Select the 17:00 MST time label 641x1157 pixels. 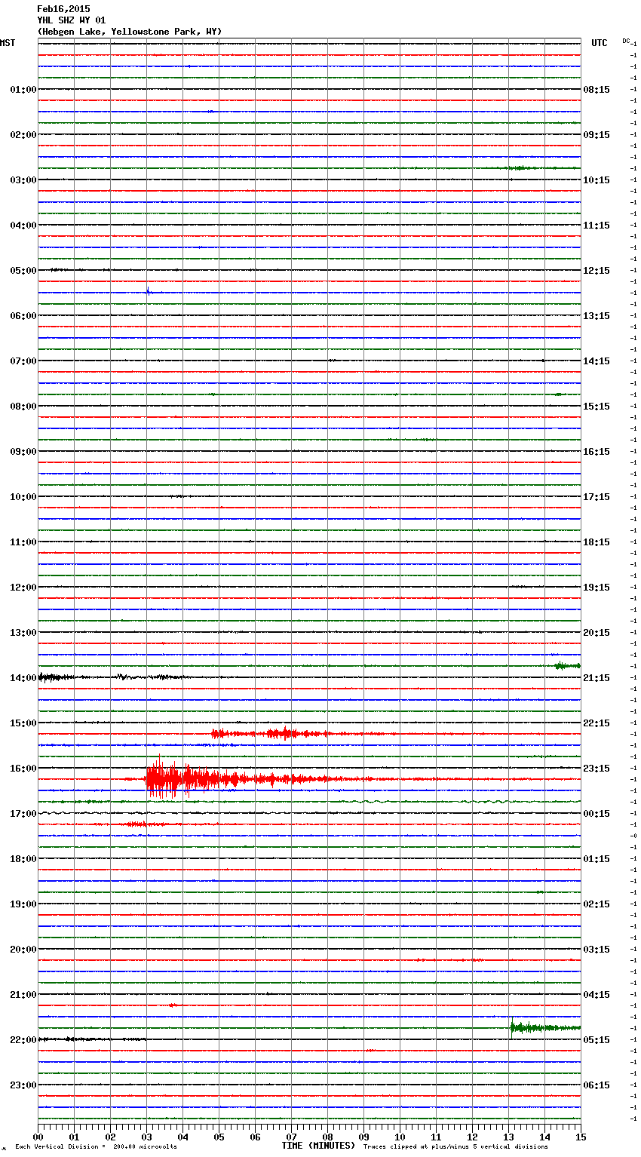pos(23,814)
